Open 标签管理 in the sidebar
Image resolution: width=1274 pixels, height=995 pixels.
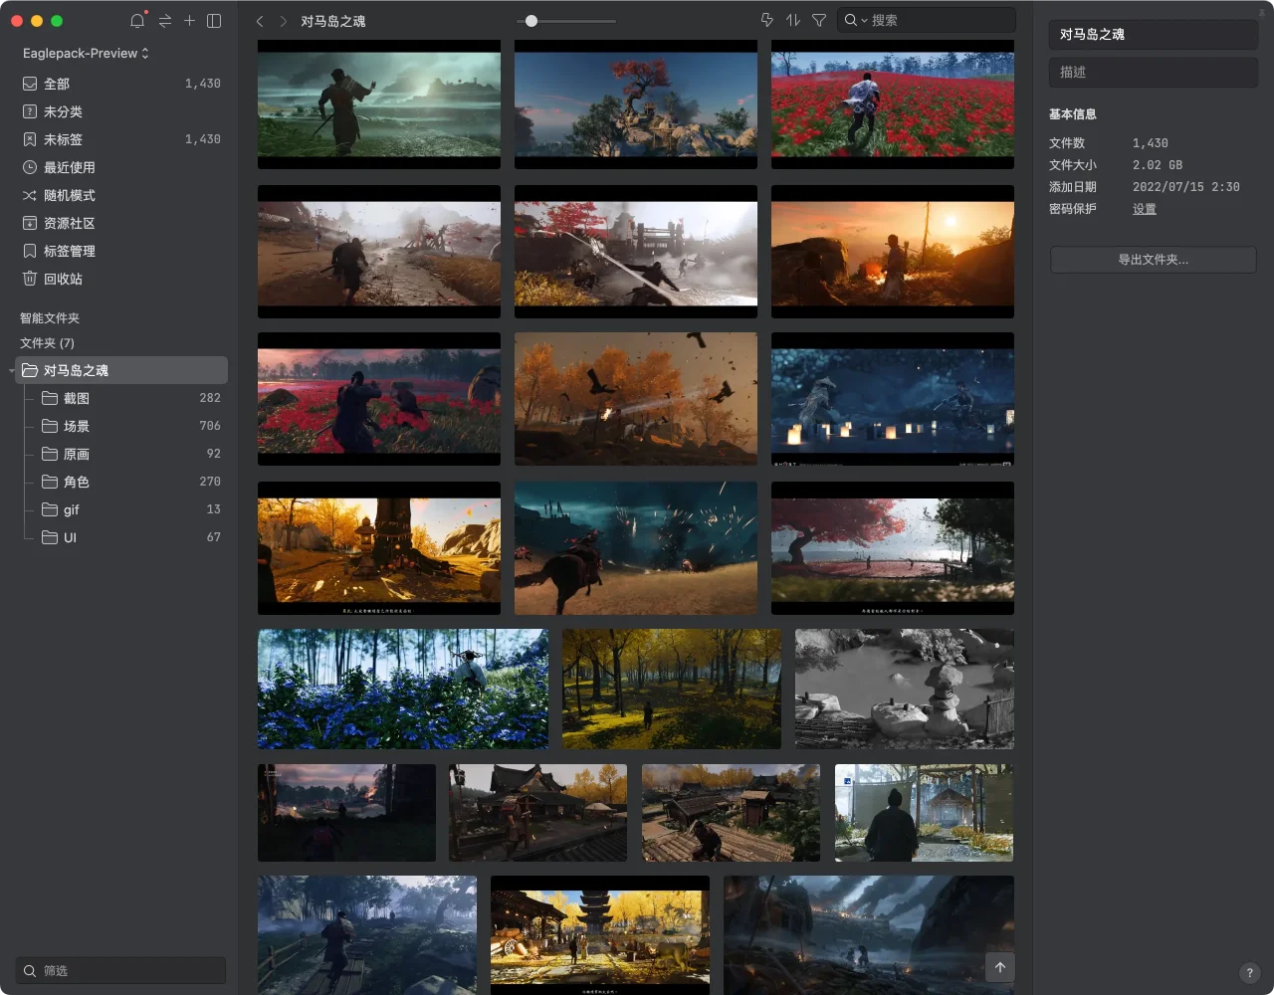click(x=121, y=251)
